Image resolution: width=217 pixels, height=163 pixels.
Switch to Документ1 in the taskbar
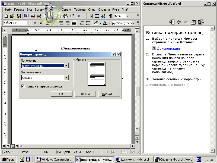(134, 159)
